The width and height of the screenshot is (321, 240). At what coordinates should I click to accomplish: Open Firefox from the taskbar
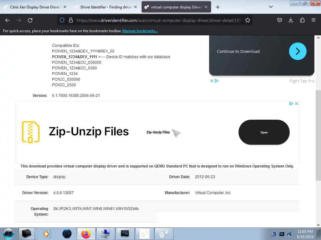point(86,234)
